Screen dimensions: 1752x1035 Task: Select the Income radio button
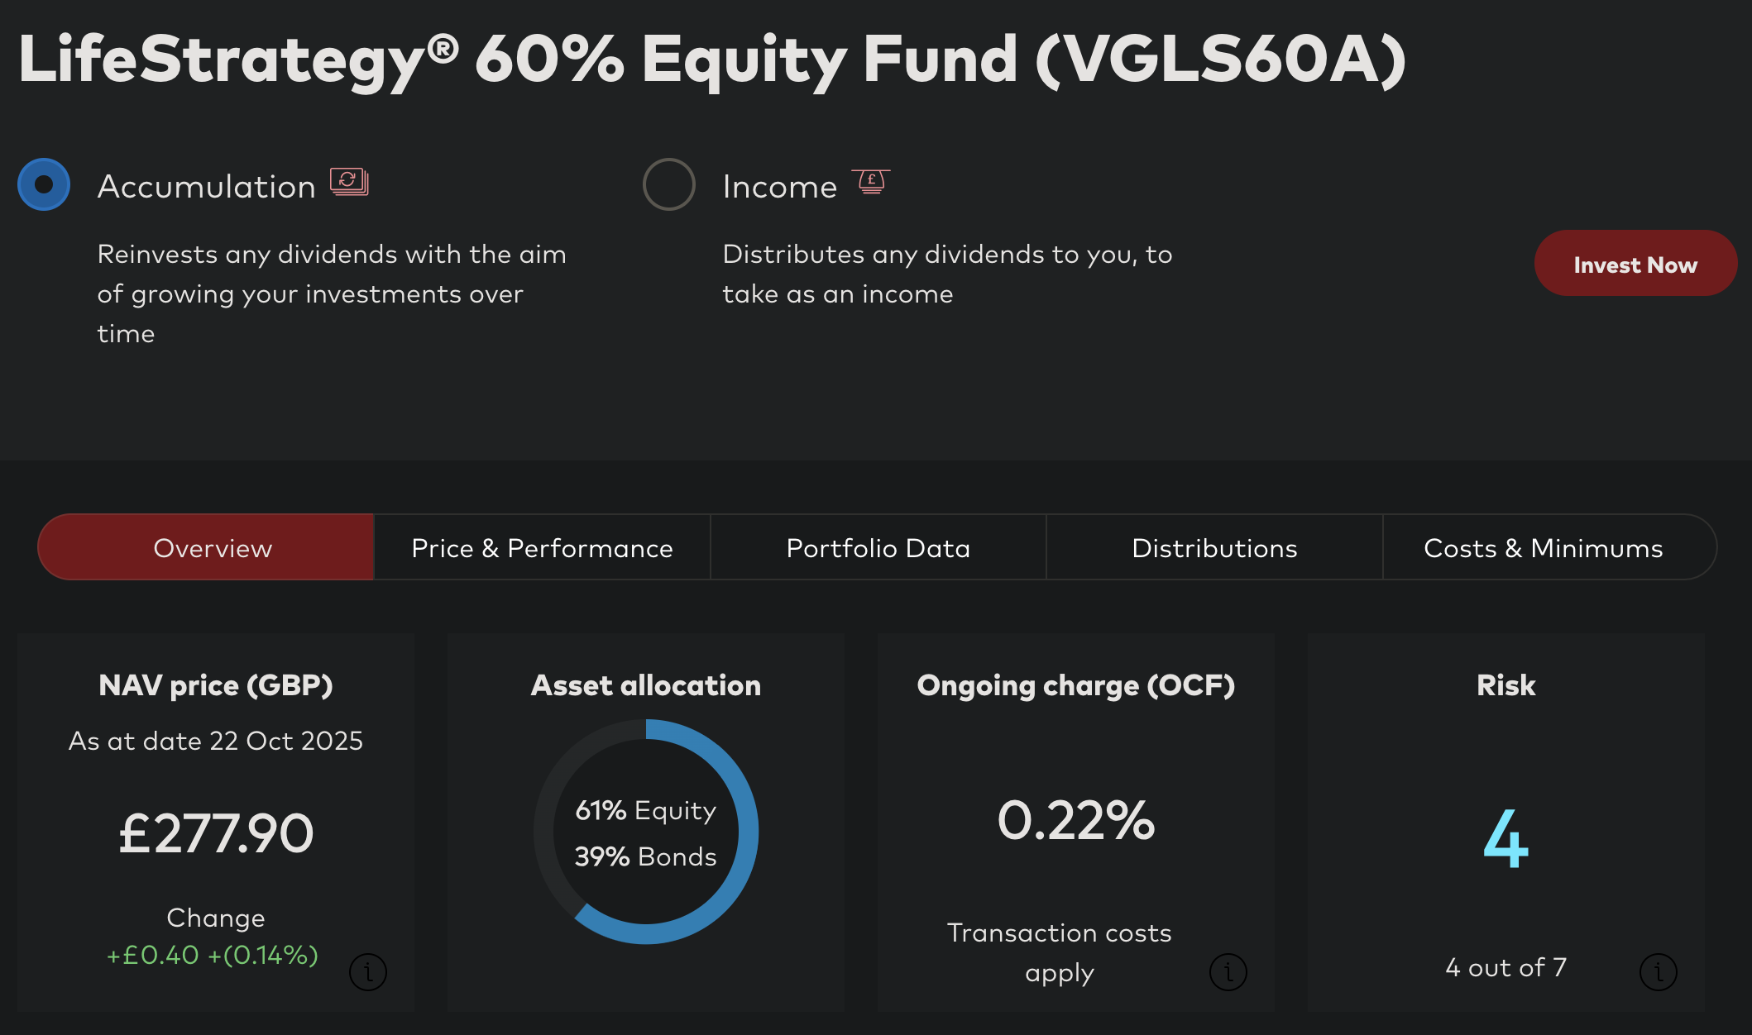[x=669, y=184]
